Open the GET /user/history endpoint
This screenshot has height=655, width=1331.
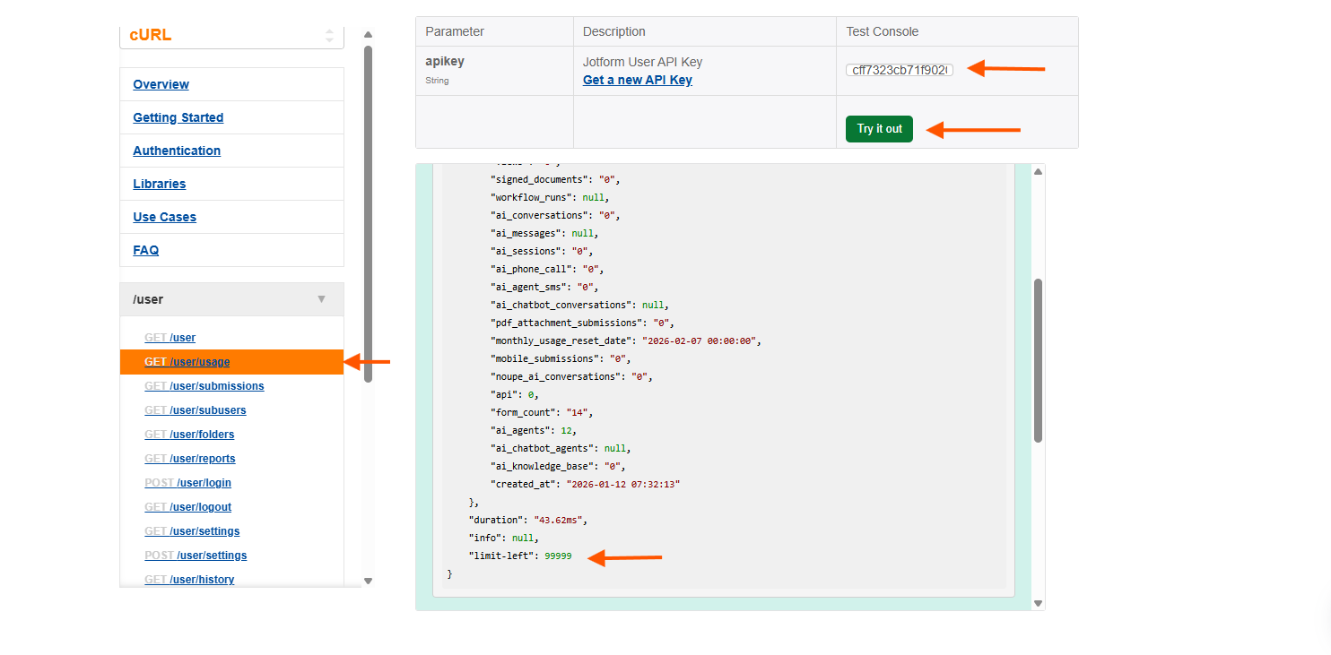pos(189,580)
